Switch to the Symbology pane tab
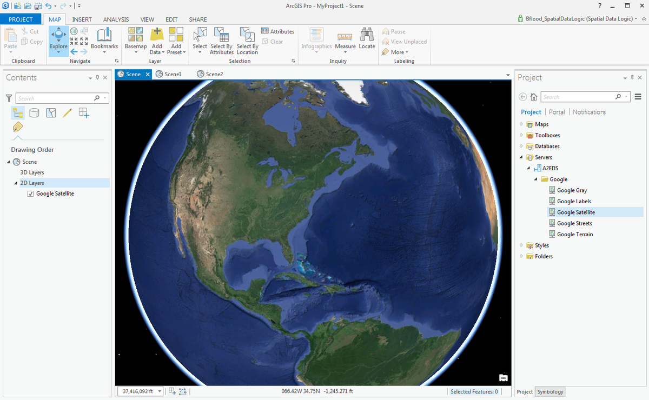This screenshot has height=400, width=649. click(550, 392)
